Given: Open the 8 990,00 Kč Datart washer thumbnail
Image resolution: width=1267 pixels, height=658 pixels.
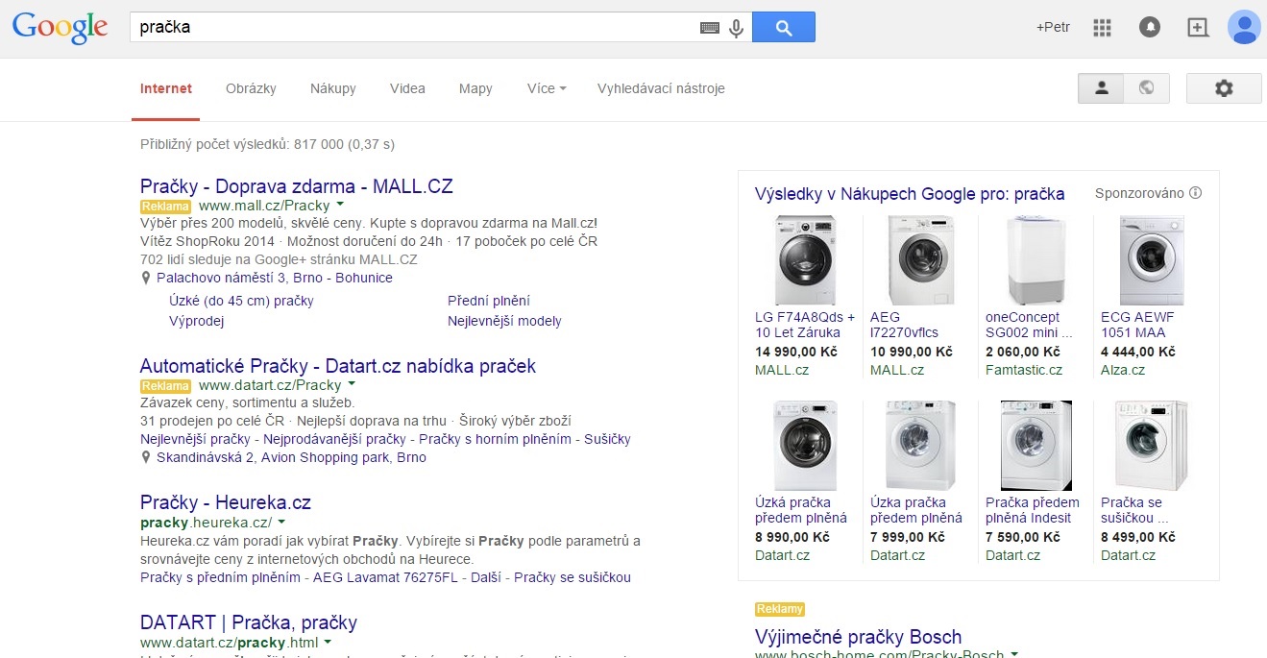Looking at the screenshot, I should [x=805, y=445].
